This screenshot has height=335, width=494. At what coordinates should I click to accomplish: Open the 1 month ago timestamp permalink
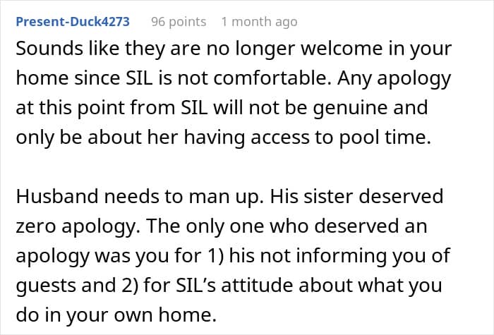[259, 22]
